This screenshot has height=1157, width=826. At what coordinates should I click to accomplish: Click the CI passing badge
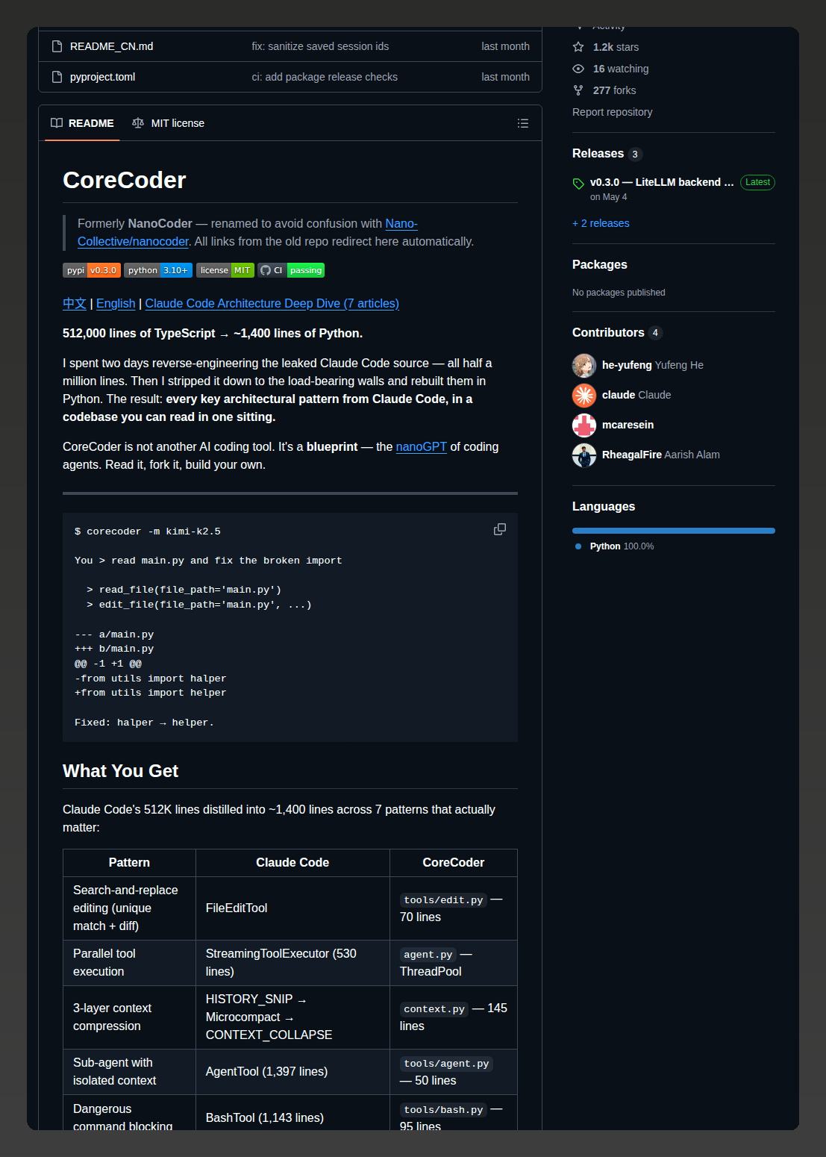[x=291, y=270]
